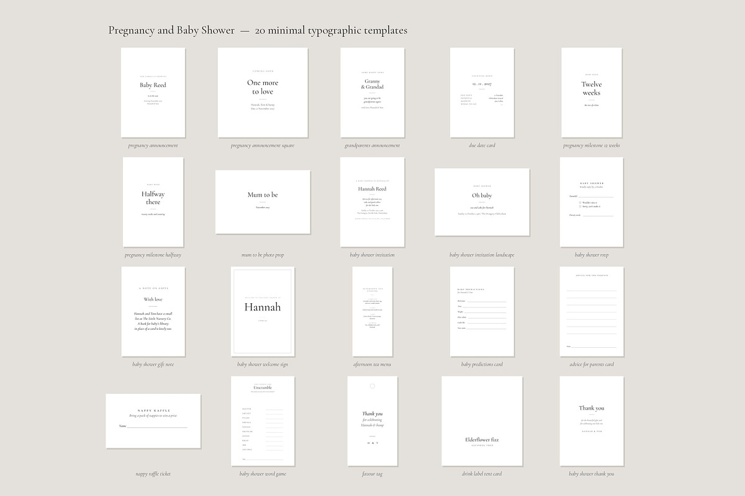This screenshot has height=496, width=745.
Task: Click the 'favour tag' caption
Action: pos(372,474)
